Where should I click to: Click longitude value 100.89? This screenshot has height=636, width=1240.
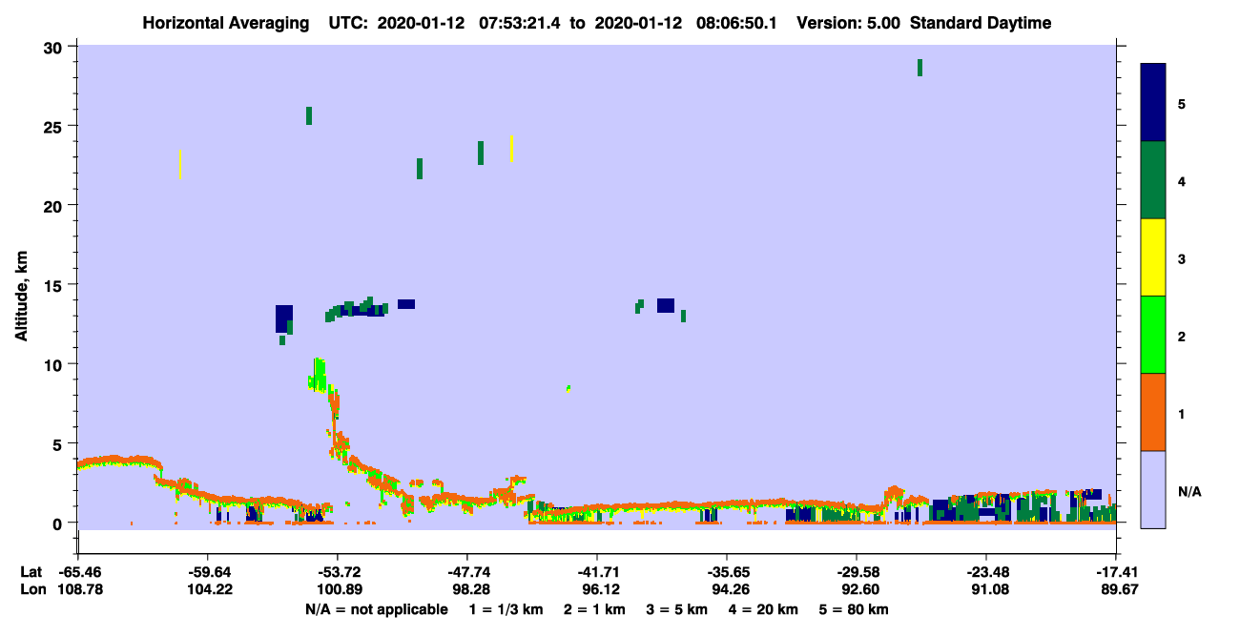(339, 589)
